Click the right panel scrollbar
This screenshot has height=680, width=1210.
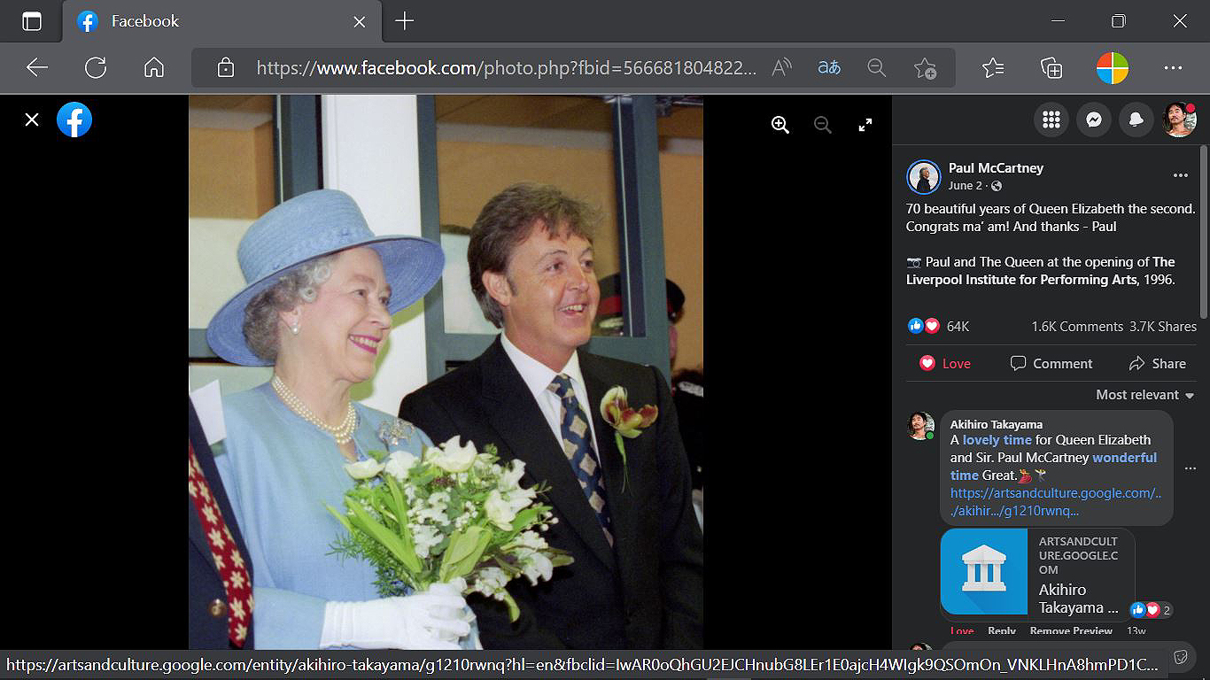1204,232
